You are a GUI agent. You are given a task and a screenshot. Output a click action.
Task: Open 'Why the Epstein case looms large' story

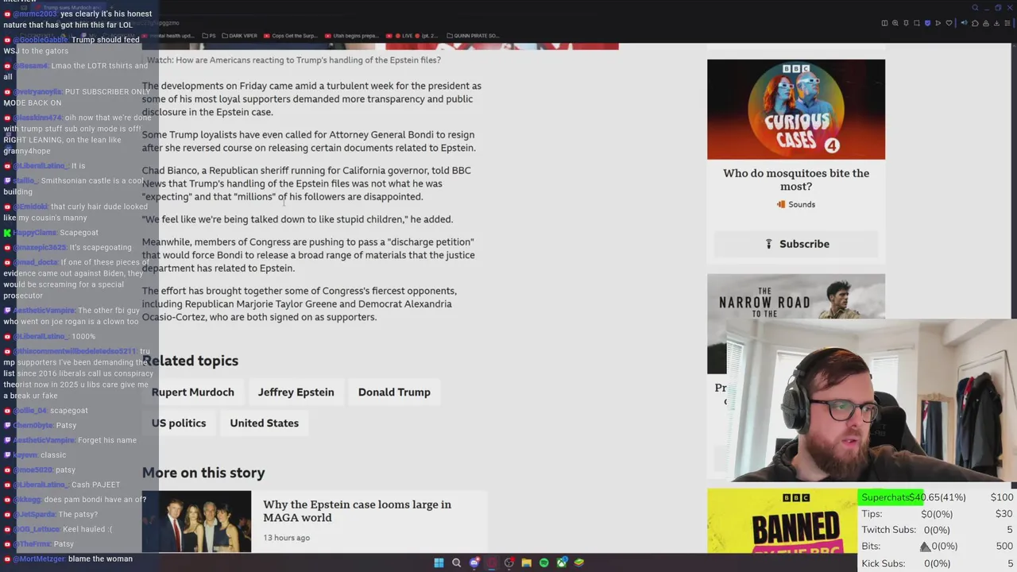[357, 511]
